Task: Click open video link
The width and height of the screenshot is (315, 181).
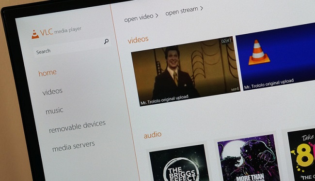Action: click(x=139, y=18)
